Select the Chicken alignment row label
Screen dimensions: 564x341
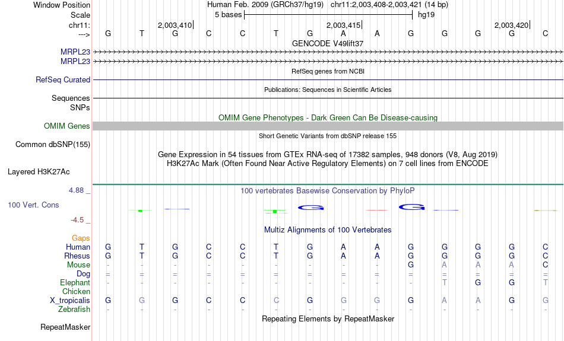76,291
